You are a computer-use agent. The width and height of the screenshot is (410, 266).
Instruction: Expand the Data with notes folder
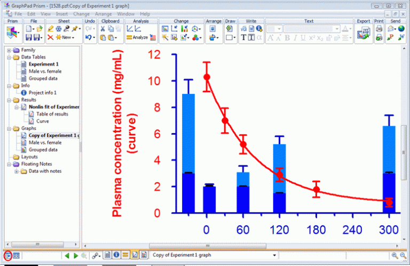[17, 171]
